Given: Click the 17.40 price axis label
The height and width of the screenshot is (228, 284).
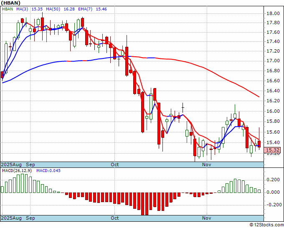Looking at the screenshot, I should pyautogui.click(x=273, y=42).
